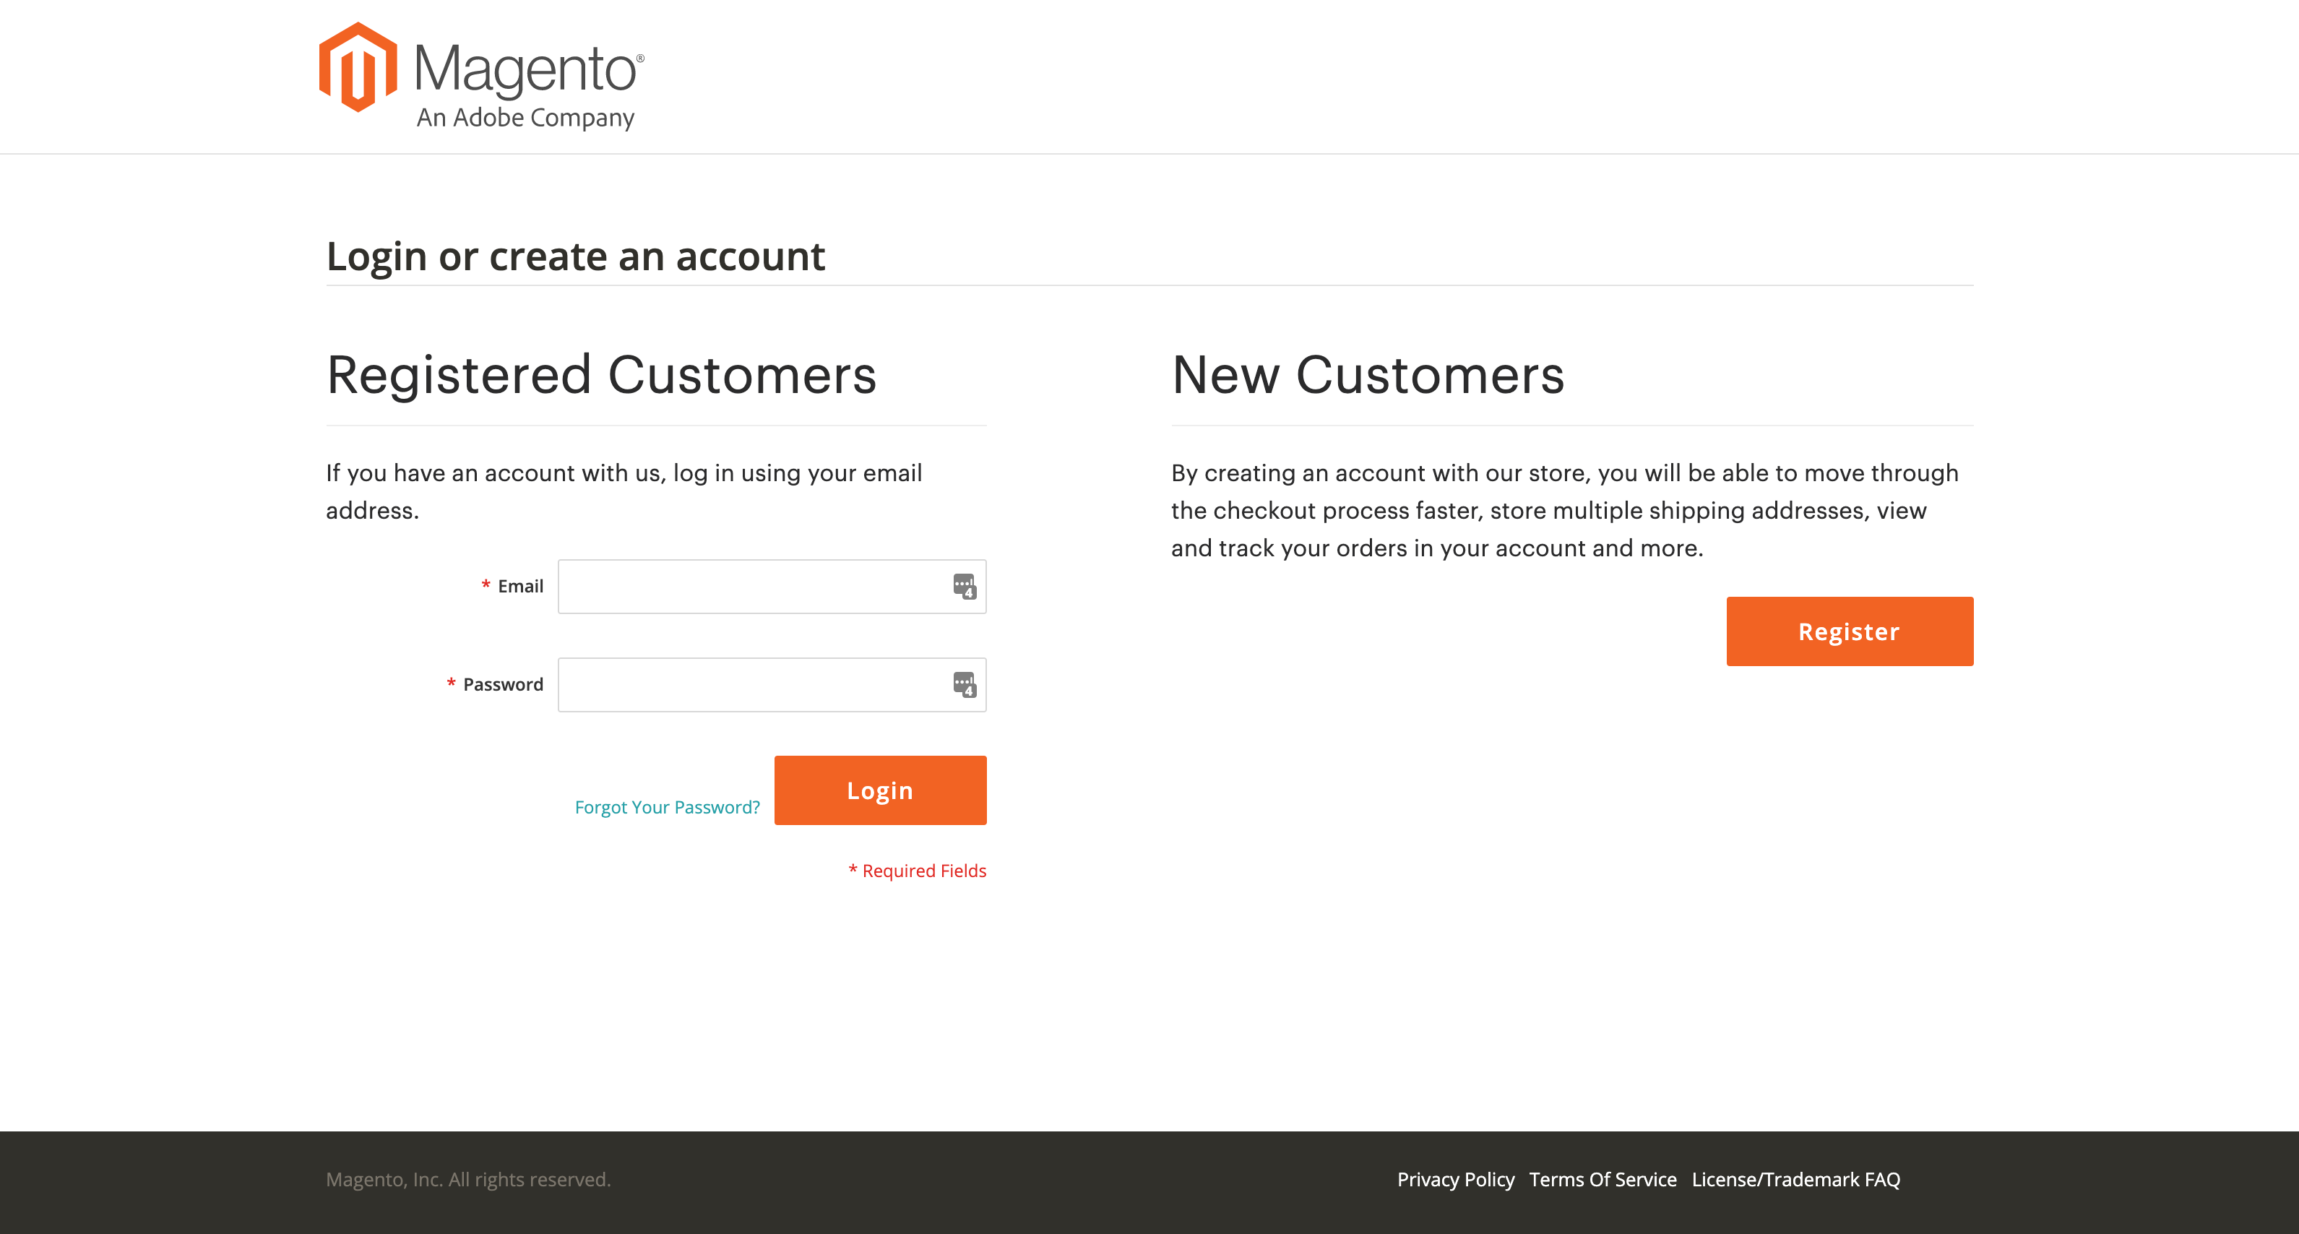Click the password manager icon in Password field
2299x1234 pixels.
click(964, 684)
